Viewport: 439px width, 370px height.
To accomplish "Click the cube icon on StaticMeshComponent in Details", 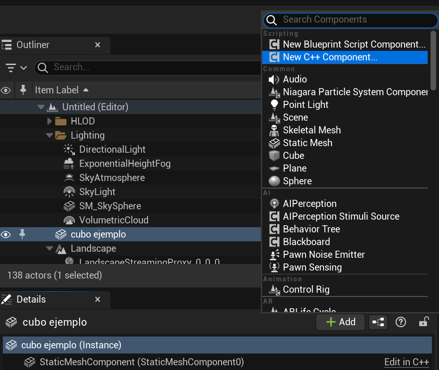I will click(x=30, y=362).
